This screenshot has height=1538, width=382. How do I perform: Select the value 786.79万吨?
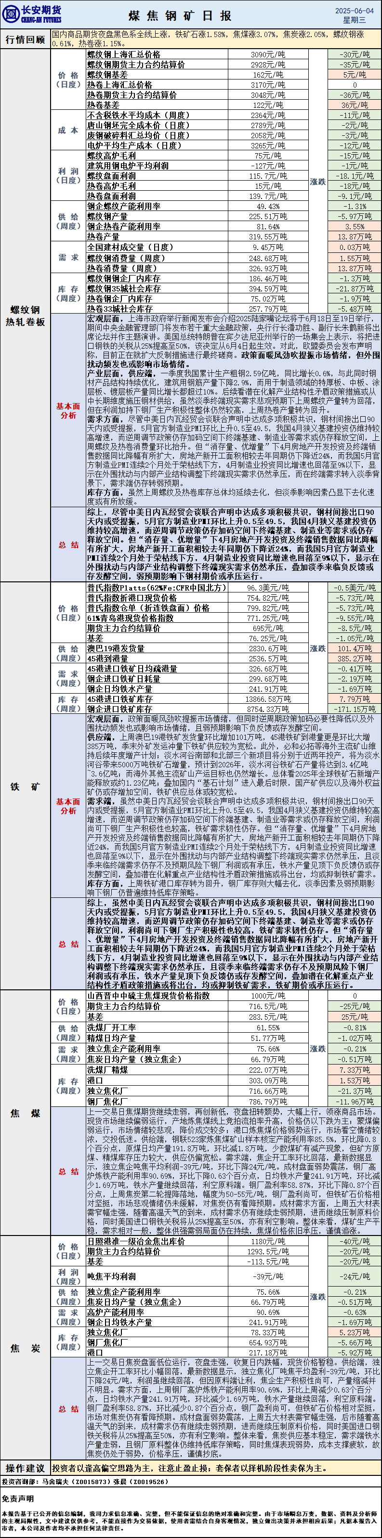click(x=268, y=1102)
